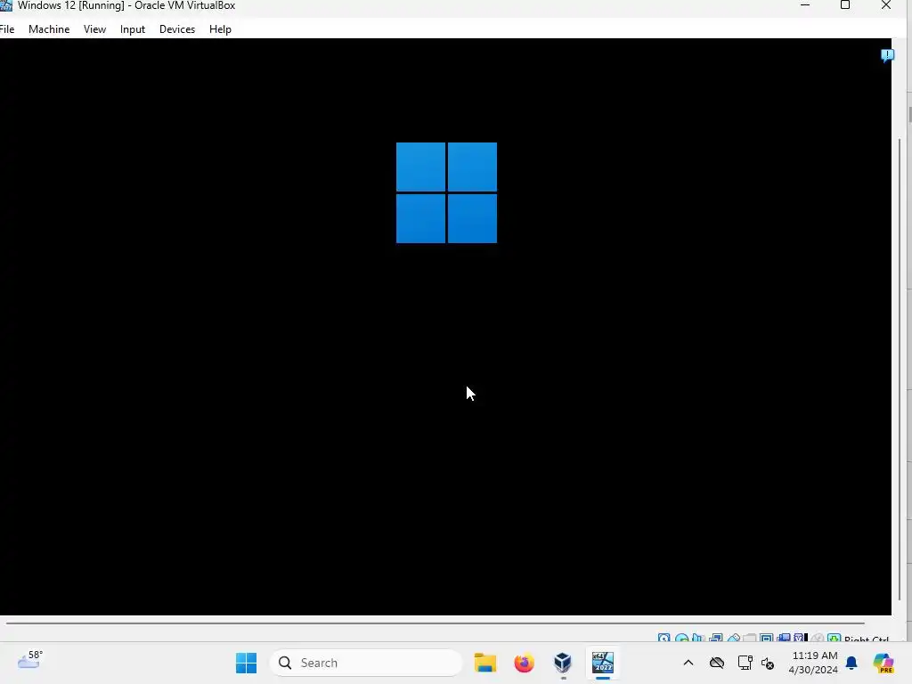
Task: Open File Explorer from the taskbar
Action: click(485, 663)
